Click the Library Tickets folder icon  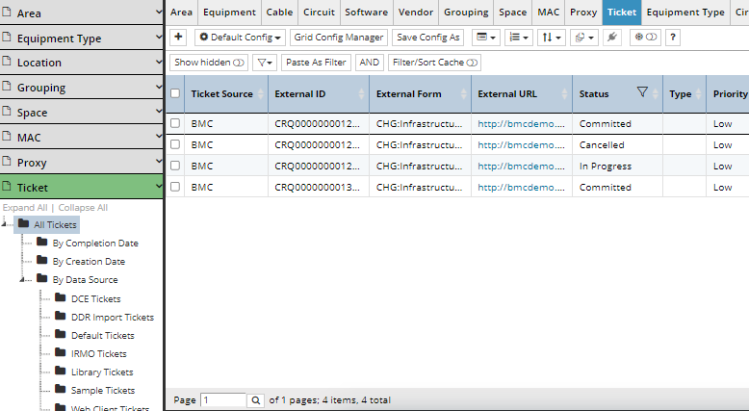coord(61,371)
